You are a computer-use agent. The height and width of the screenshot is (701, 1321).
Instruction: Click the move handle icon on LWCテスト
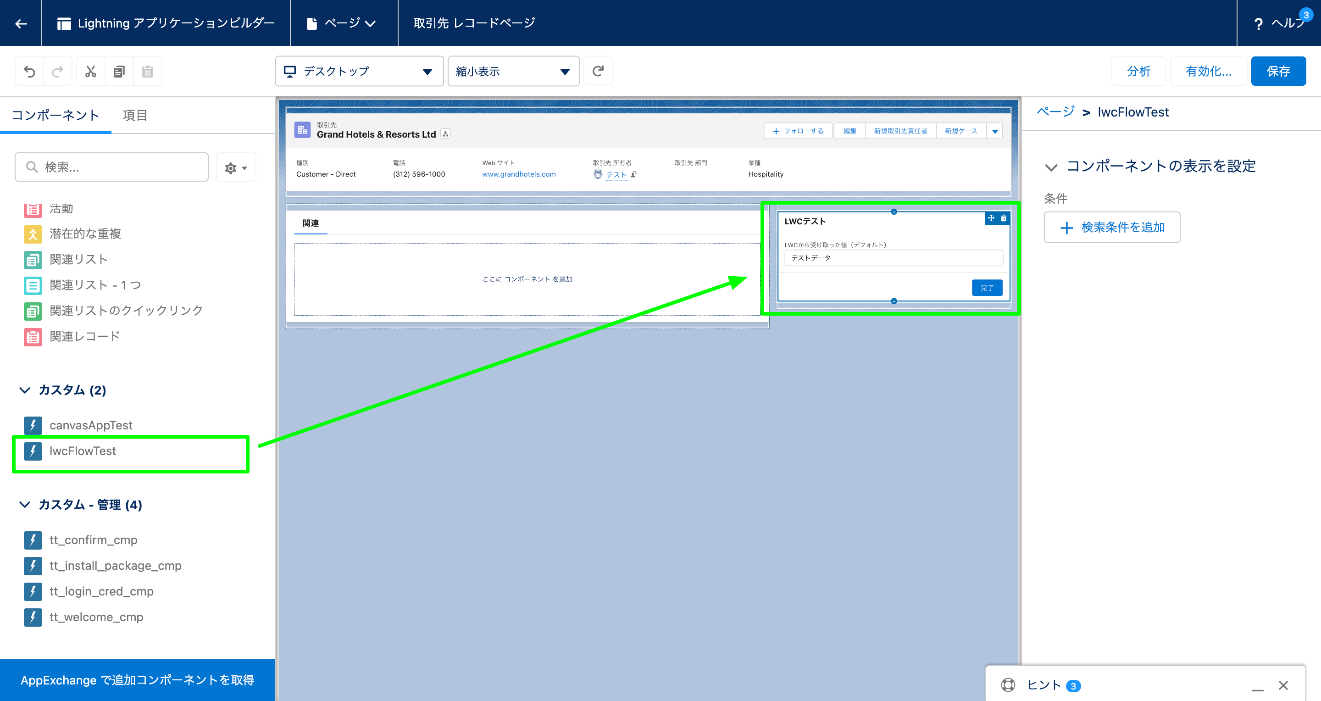pos(990,218)
